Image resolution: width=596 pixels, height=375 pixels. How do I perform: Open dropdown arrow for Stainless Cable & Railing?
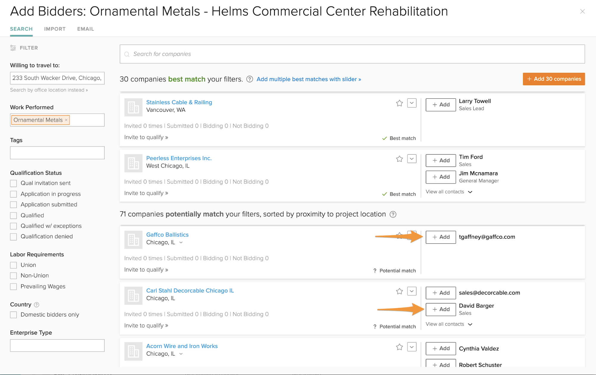[412, 103]
